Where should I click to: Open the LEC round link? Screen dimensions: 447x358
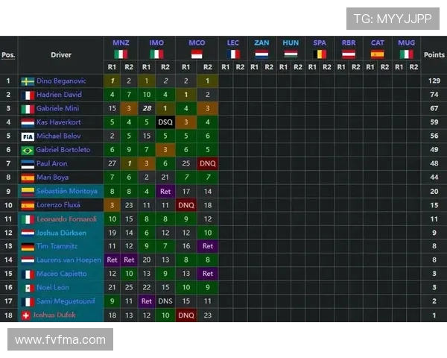233,43
